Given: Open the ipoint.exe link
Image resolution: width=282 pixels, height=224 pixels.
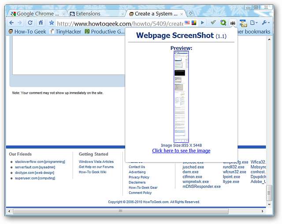Looking at the screenshot, I should (231, 177).
